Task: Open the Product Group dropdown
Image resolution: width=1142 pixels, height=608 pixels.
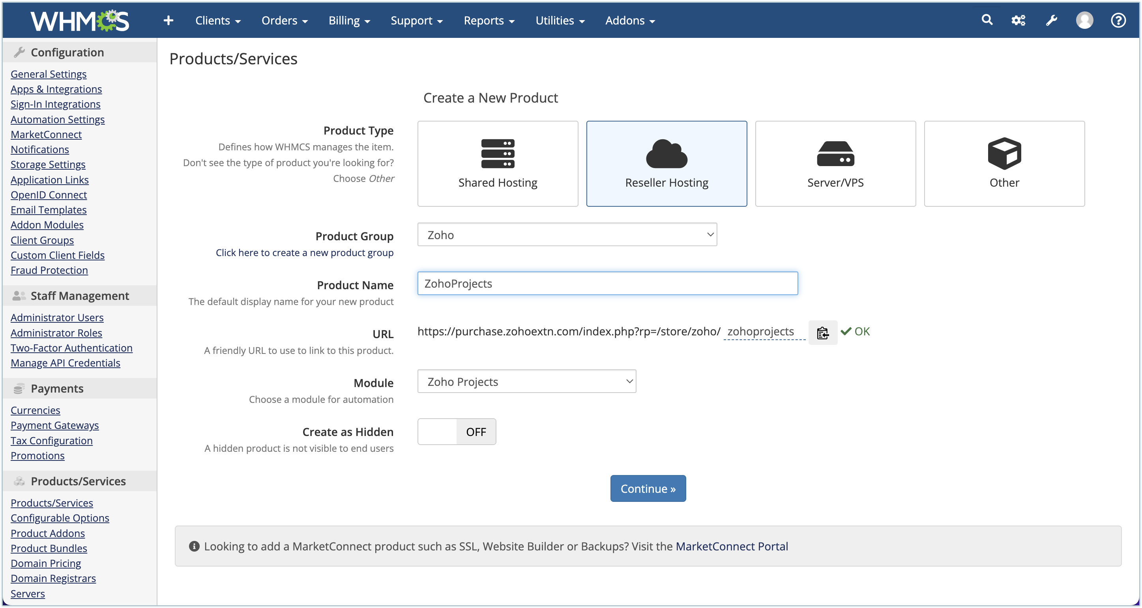Action: [x=567, y=235]
